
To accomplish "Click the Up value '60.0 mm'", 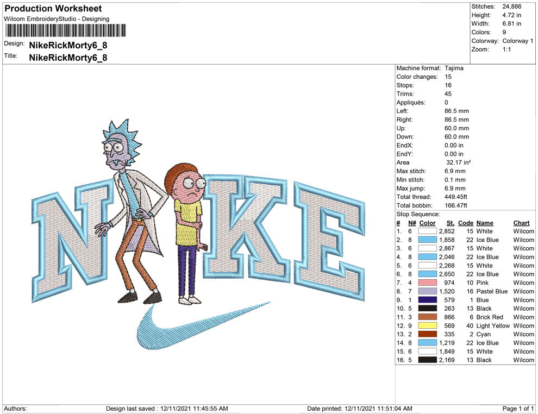I will coord(456,128).
